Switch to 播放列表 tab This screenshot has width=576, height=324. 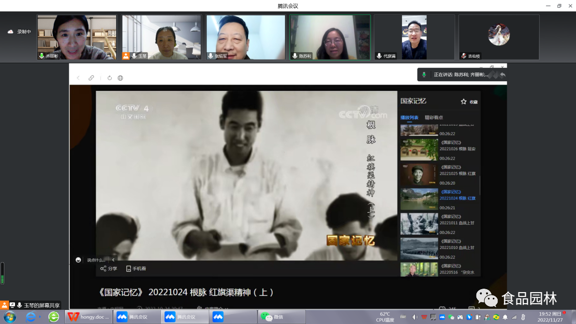click(x=409, y=118)
